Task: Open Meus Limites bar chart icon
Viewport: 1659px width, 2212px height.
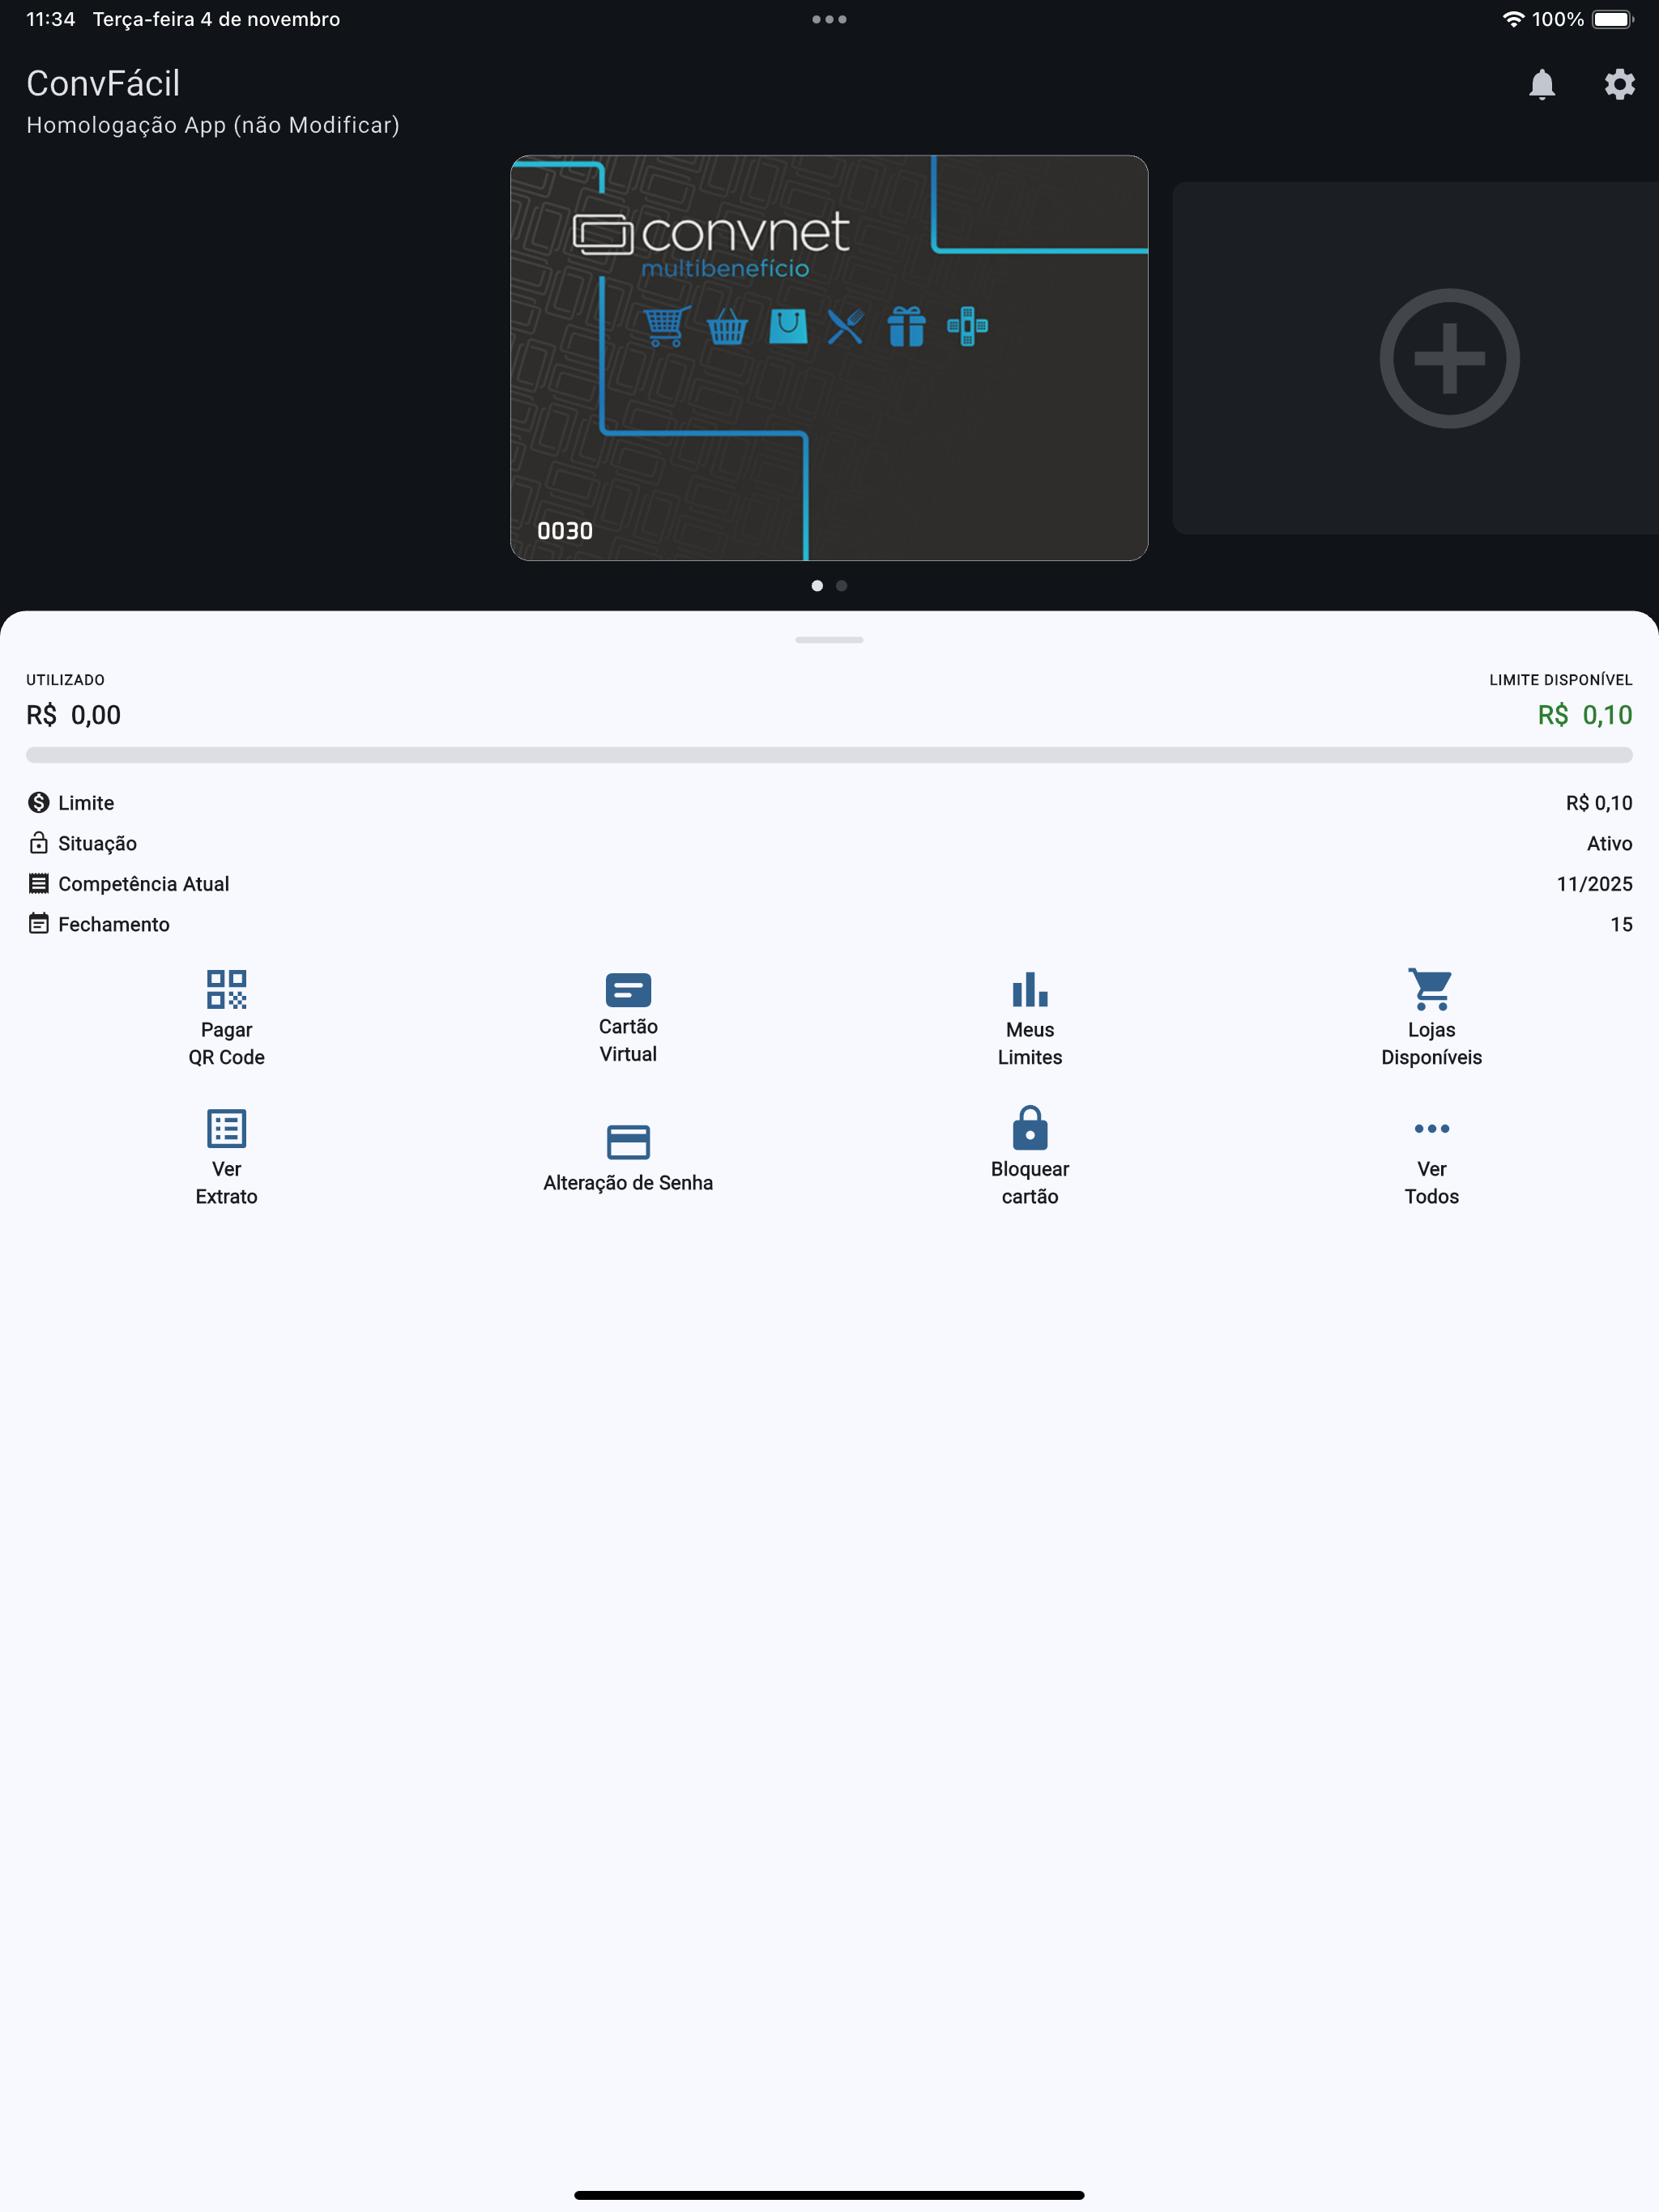Action: pos(1030,989)
